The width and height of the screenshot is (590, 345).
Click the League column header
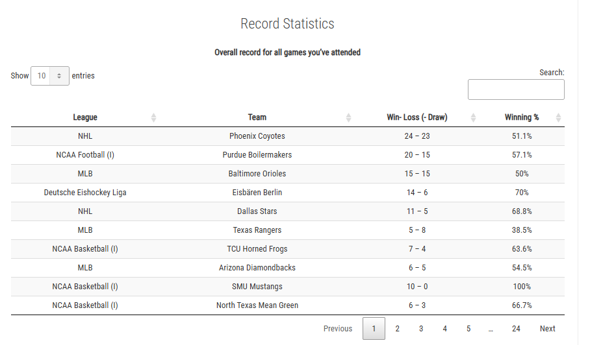[85, 117]
